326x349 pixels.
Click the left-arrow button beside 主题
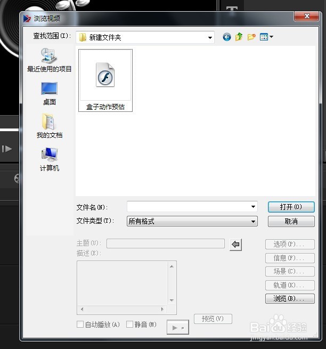click(235, 245)
